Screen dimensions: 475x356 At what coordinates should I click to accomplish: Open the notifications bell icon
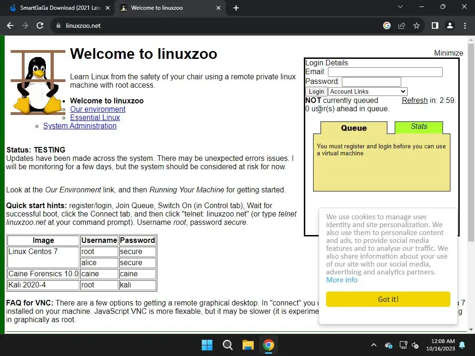(x=462, y=345)
